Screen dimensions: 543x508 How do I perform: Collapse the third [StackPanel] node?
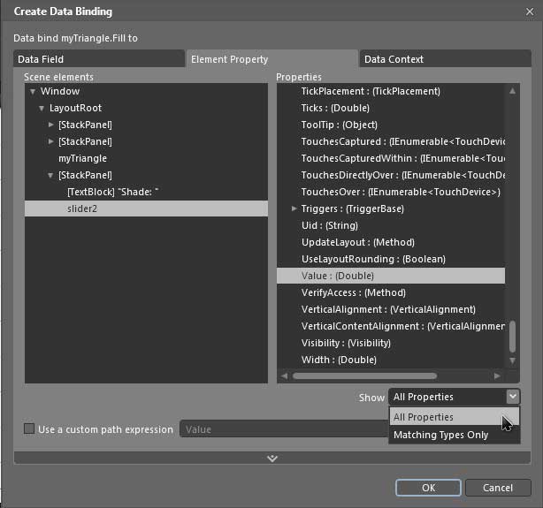point(50,176)
